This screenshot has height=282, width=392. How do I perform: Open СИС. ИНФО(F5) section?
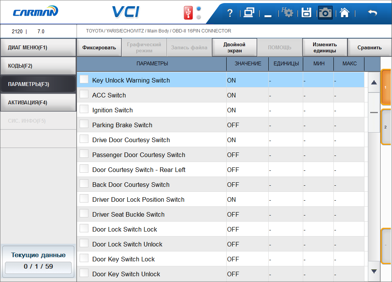38,121
